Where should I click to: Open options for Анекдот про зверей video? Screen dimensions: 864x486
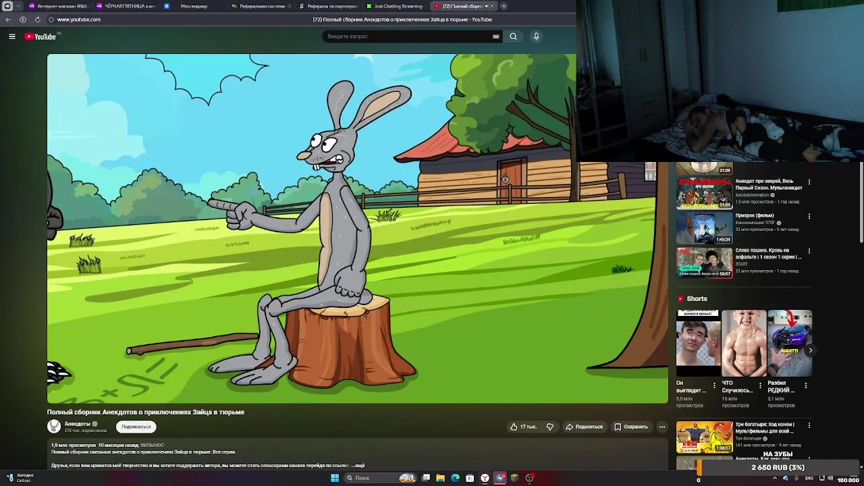pyautogui.click(x=809, y=182)
